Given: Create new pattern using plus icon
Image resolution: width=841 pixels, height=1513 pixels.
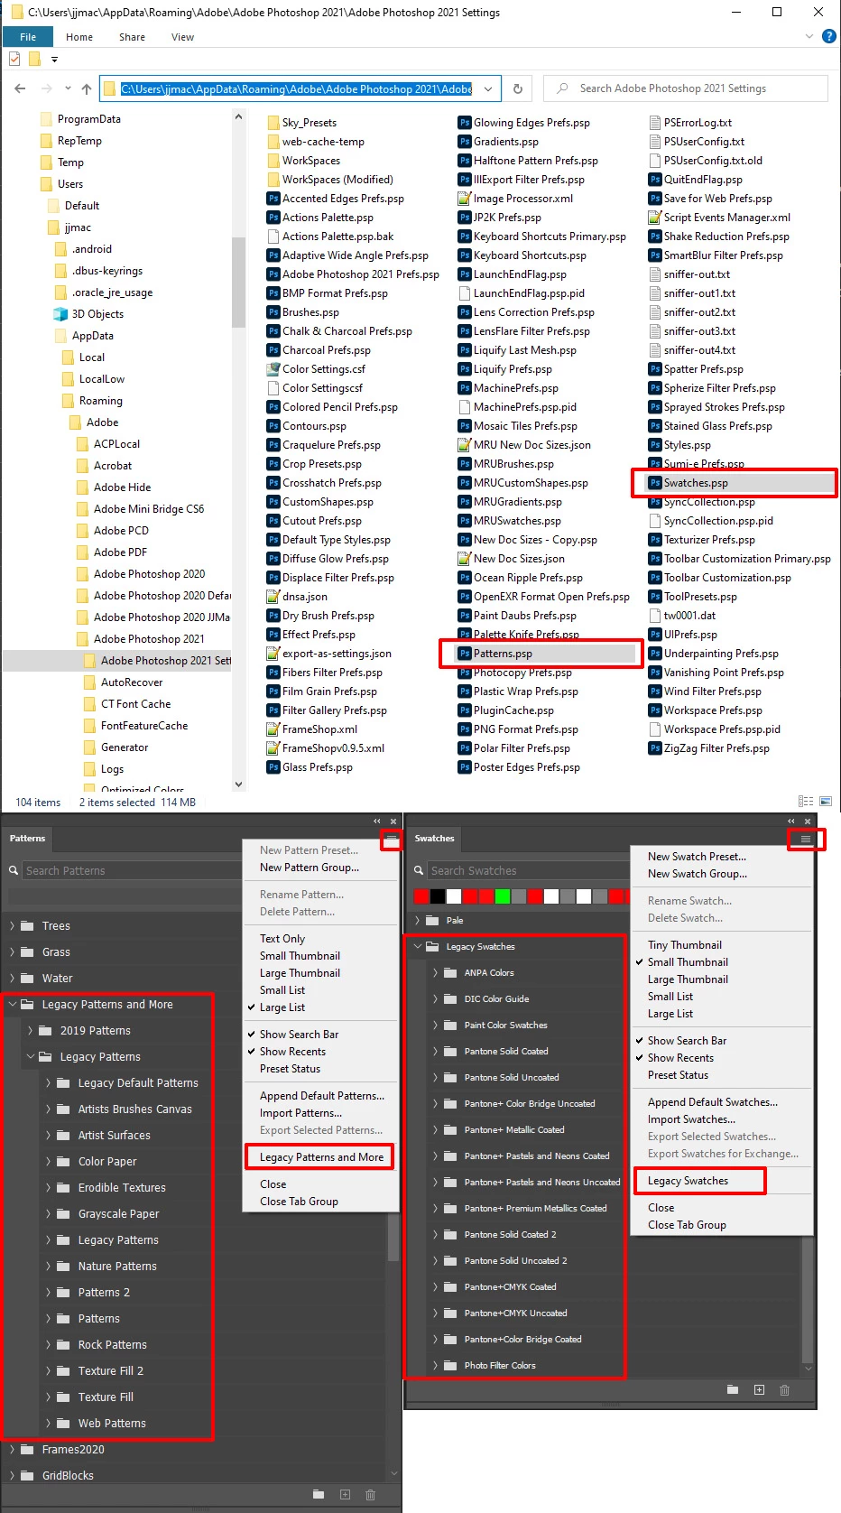Looking at the screenshot, I should (345, 1495).
